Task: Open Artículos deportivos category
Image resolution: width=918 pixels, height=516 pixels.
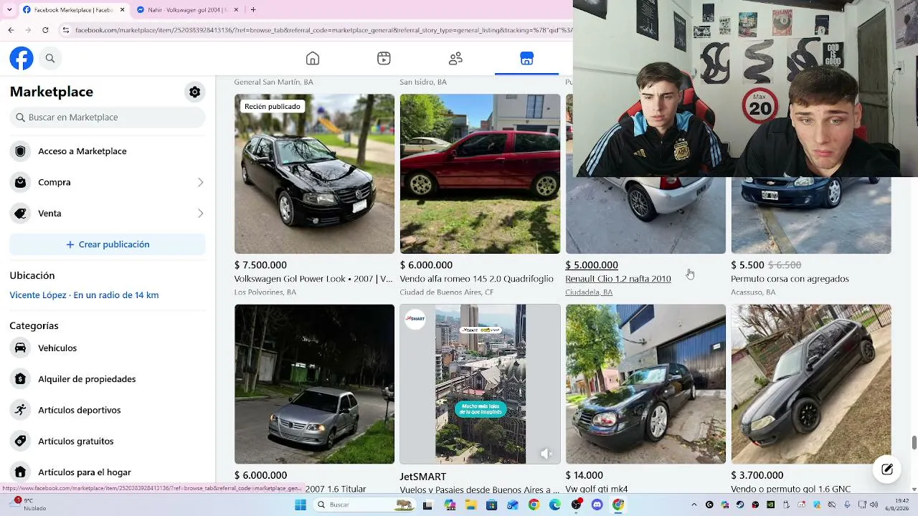Action: point(108,410)
